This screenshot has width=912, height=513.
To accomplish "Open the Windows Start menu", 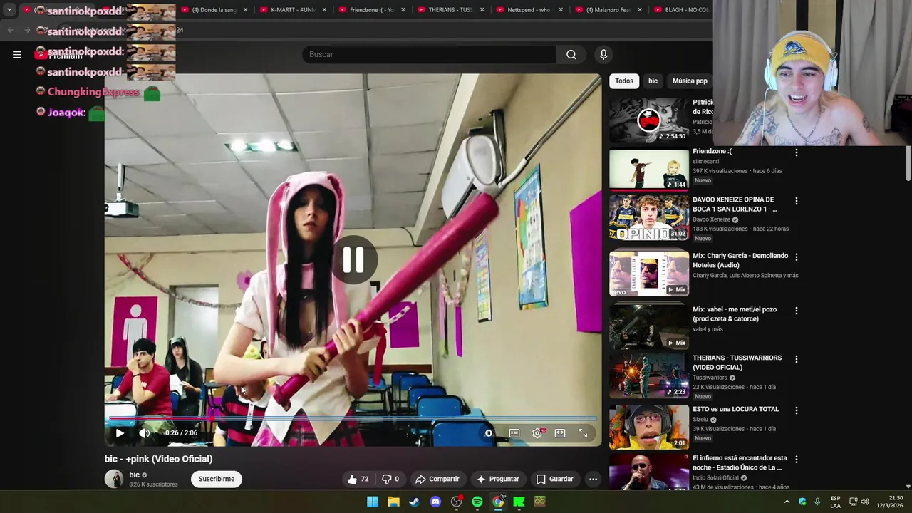I will (373, 502).
